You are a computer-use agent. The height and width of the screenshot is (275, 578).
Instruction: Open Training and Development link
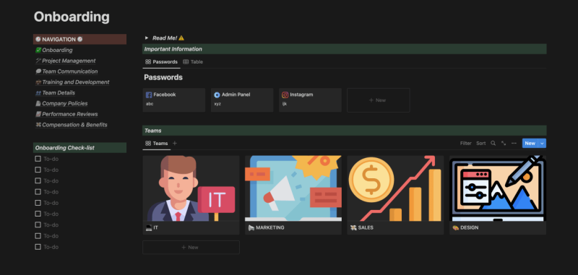[76, 82]
